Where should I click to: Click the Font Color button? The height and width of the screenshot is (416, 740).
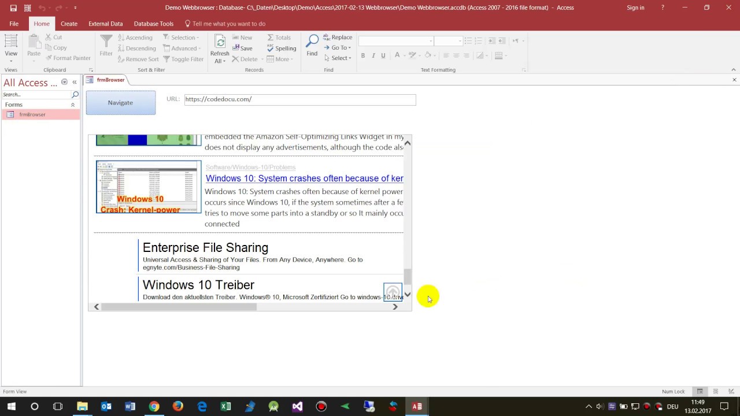tap(397, 55)
